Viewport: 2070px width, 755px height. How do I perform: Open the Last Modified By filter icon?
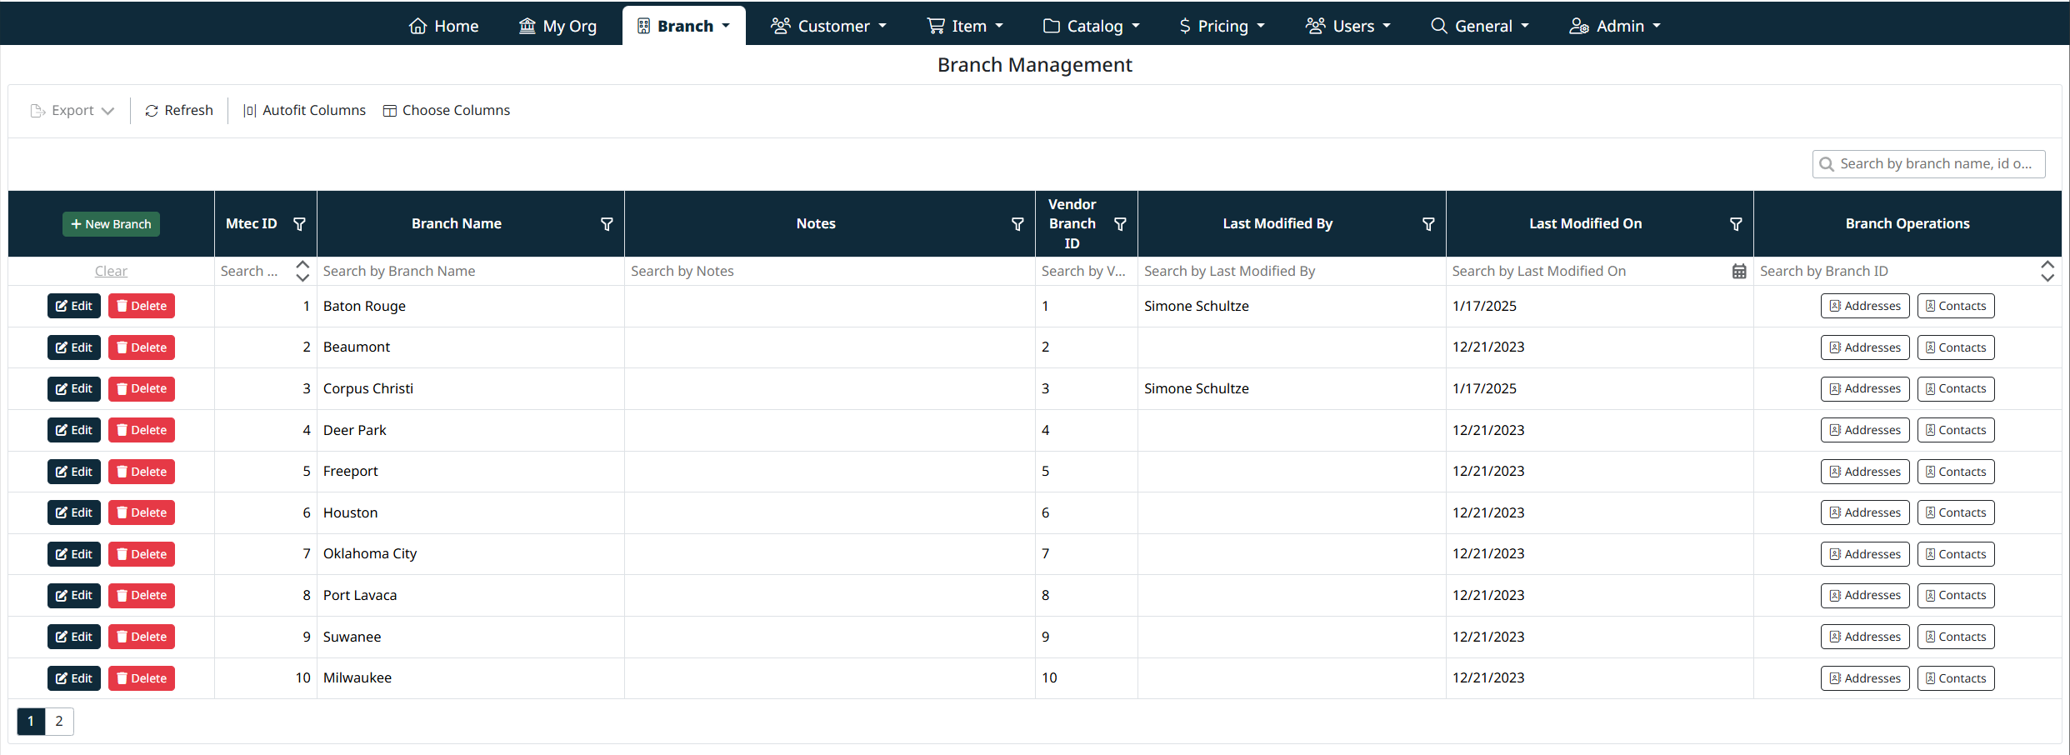click(x=1428, y=224)
